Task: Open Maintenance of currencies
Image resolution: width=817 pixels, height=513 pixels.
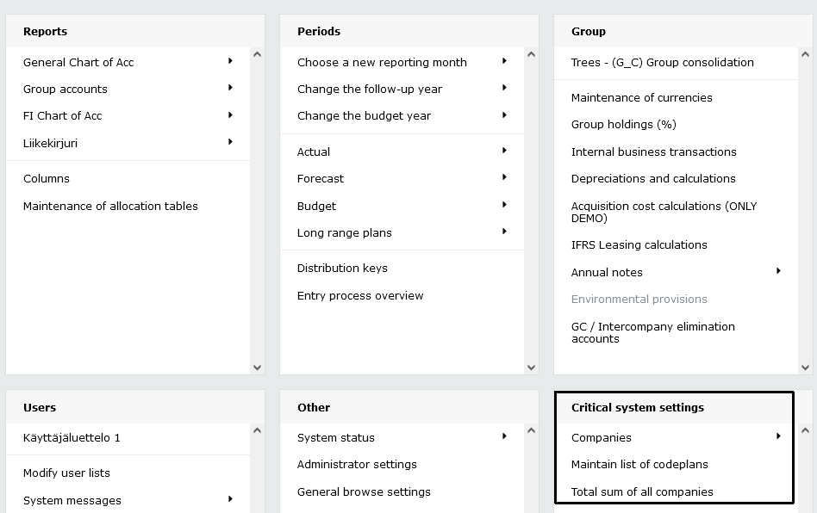Action: coord(641,98)
